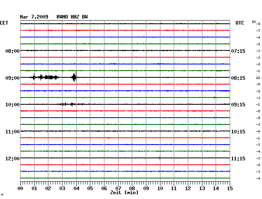The width and height of the screenshot is (262, 199).
Task: Select the DC column header
Action: [x=254, y=22]
